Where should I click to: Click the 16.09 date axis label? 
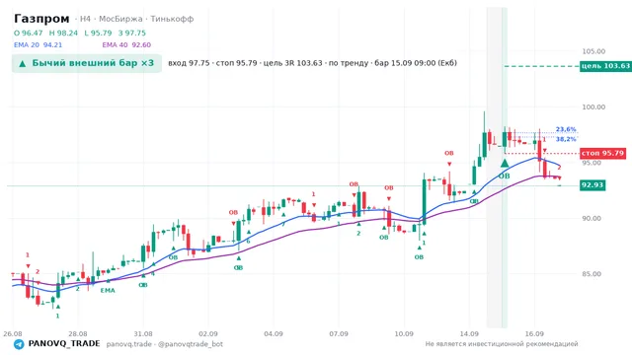click(x=534, y=334)
